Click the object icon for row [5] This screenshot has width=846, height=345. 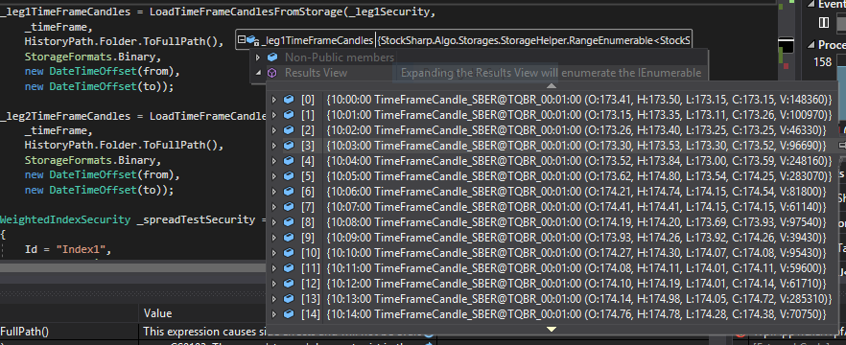[290, 175]
